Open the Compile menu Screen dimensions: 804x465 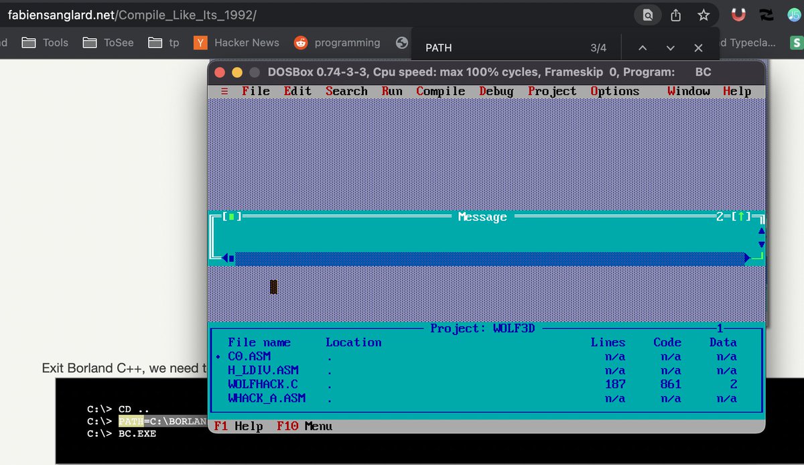[x=440, y=92]
